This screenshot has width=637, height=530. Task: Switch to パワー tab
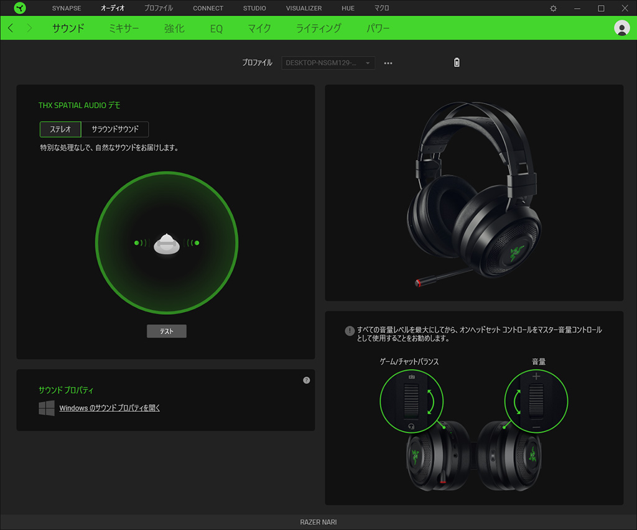pos(378,28)
